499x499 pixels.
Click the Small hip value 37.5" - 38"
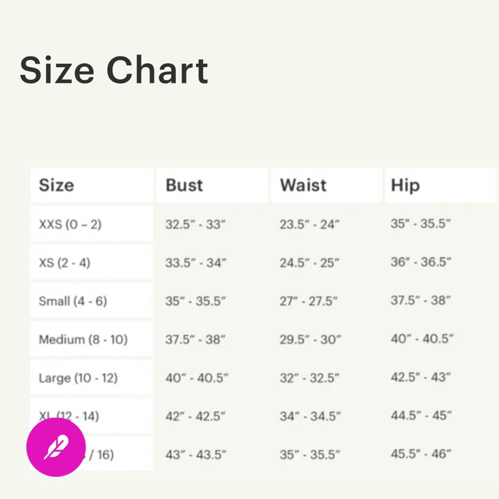pos(421,300)
